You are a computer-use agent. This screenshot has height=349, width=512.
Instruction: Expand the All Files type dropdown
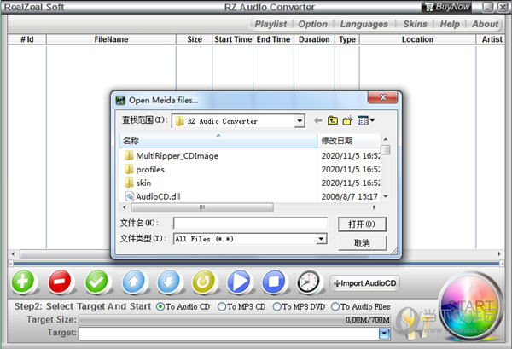coord(322,239)
